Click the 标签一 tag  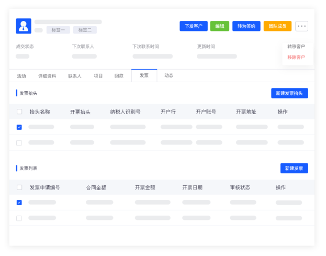pos(58,30)
